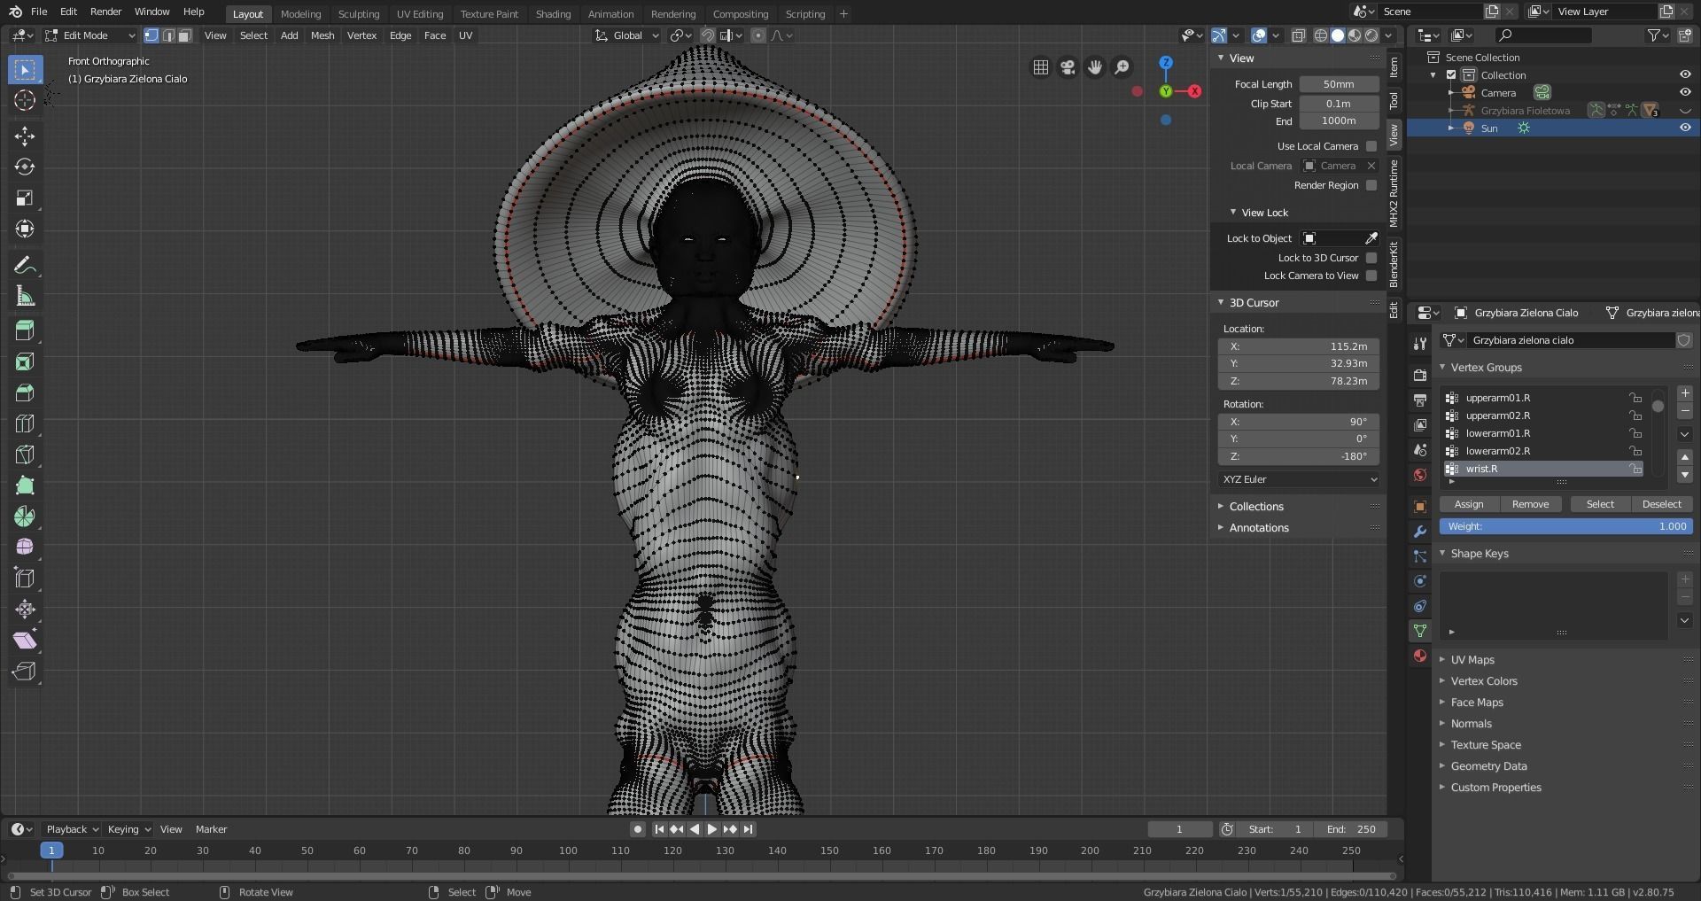The width and height of the screenshot is (1701, 901).
Task: Click the 3D Cursor Location X field
Action: tap(1299, 346)
